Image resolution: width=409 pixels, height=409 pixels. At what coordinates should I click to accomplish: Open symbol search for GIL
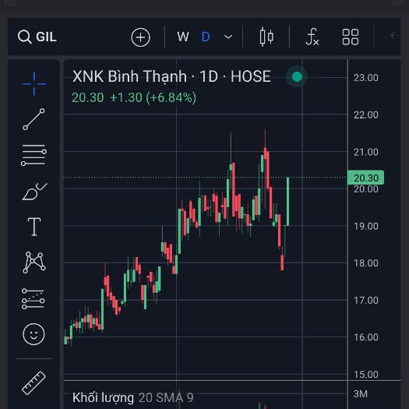coord(37,37)
